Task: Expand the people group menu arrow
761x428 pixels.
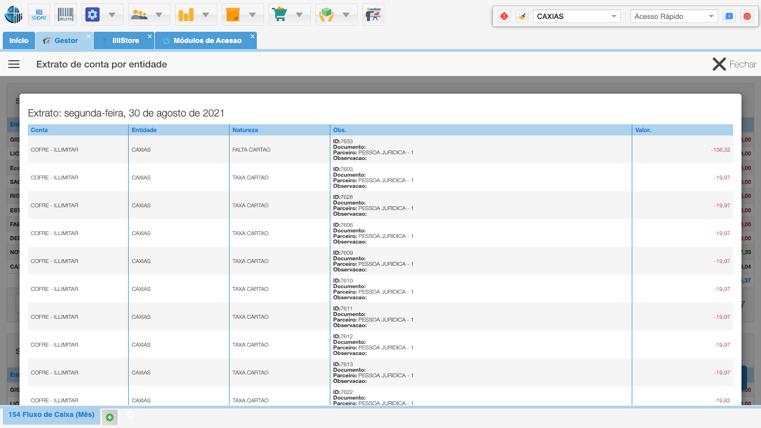Action: [x=159, y=15]
